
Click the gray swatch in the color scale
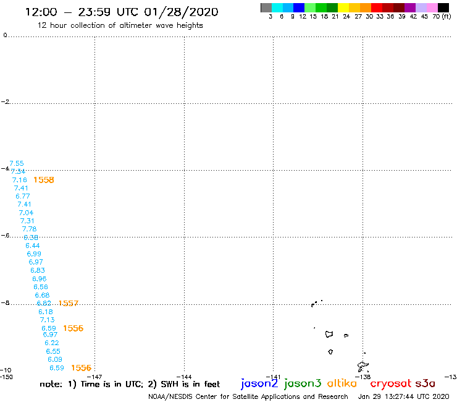[266, 7]
